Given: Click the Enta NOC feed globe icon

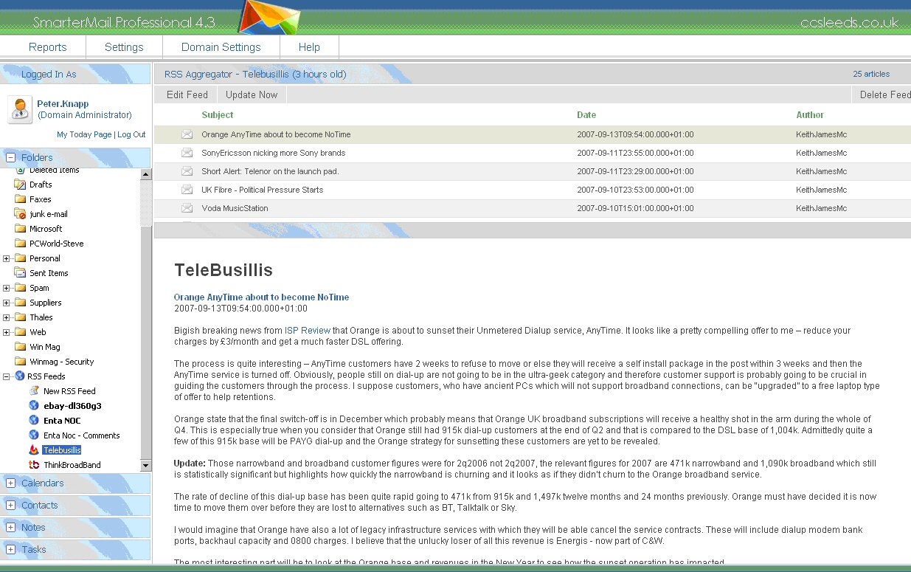Looking at the screenshot, I should click(x=34, y=421).
